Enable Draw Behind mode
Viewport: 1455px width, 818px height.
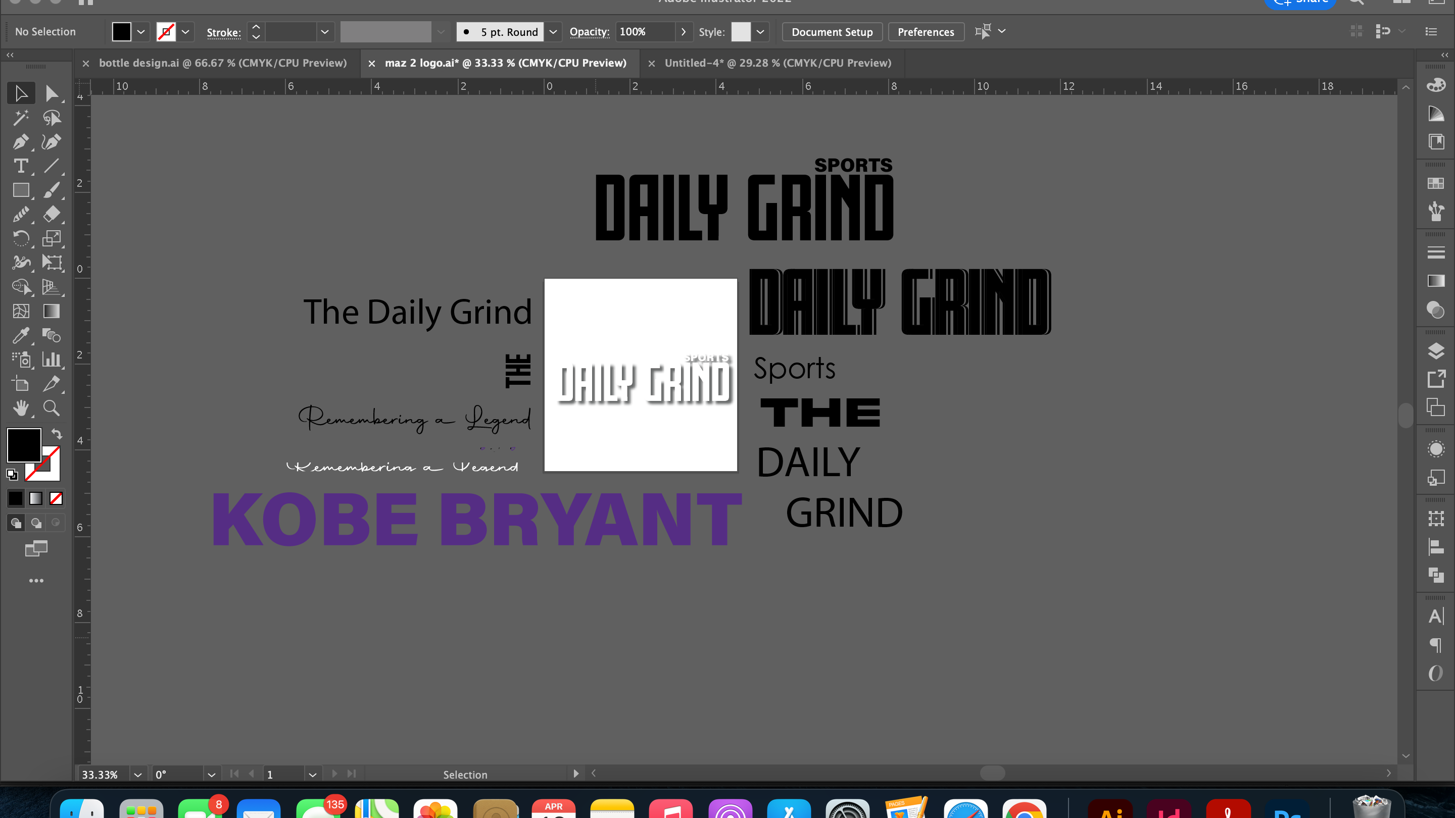coord(35,523)
